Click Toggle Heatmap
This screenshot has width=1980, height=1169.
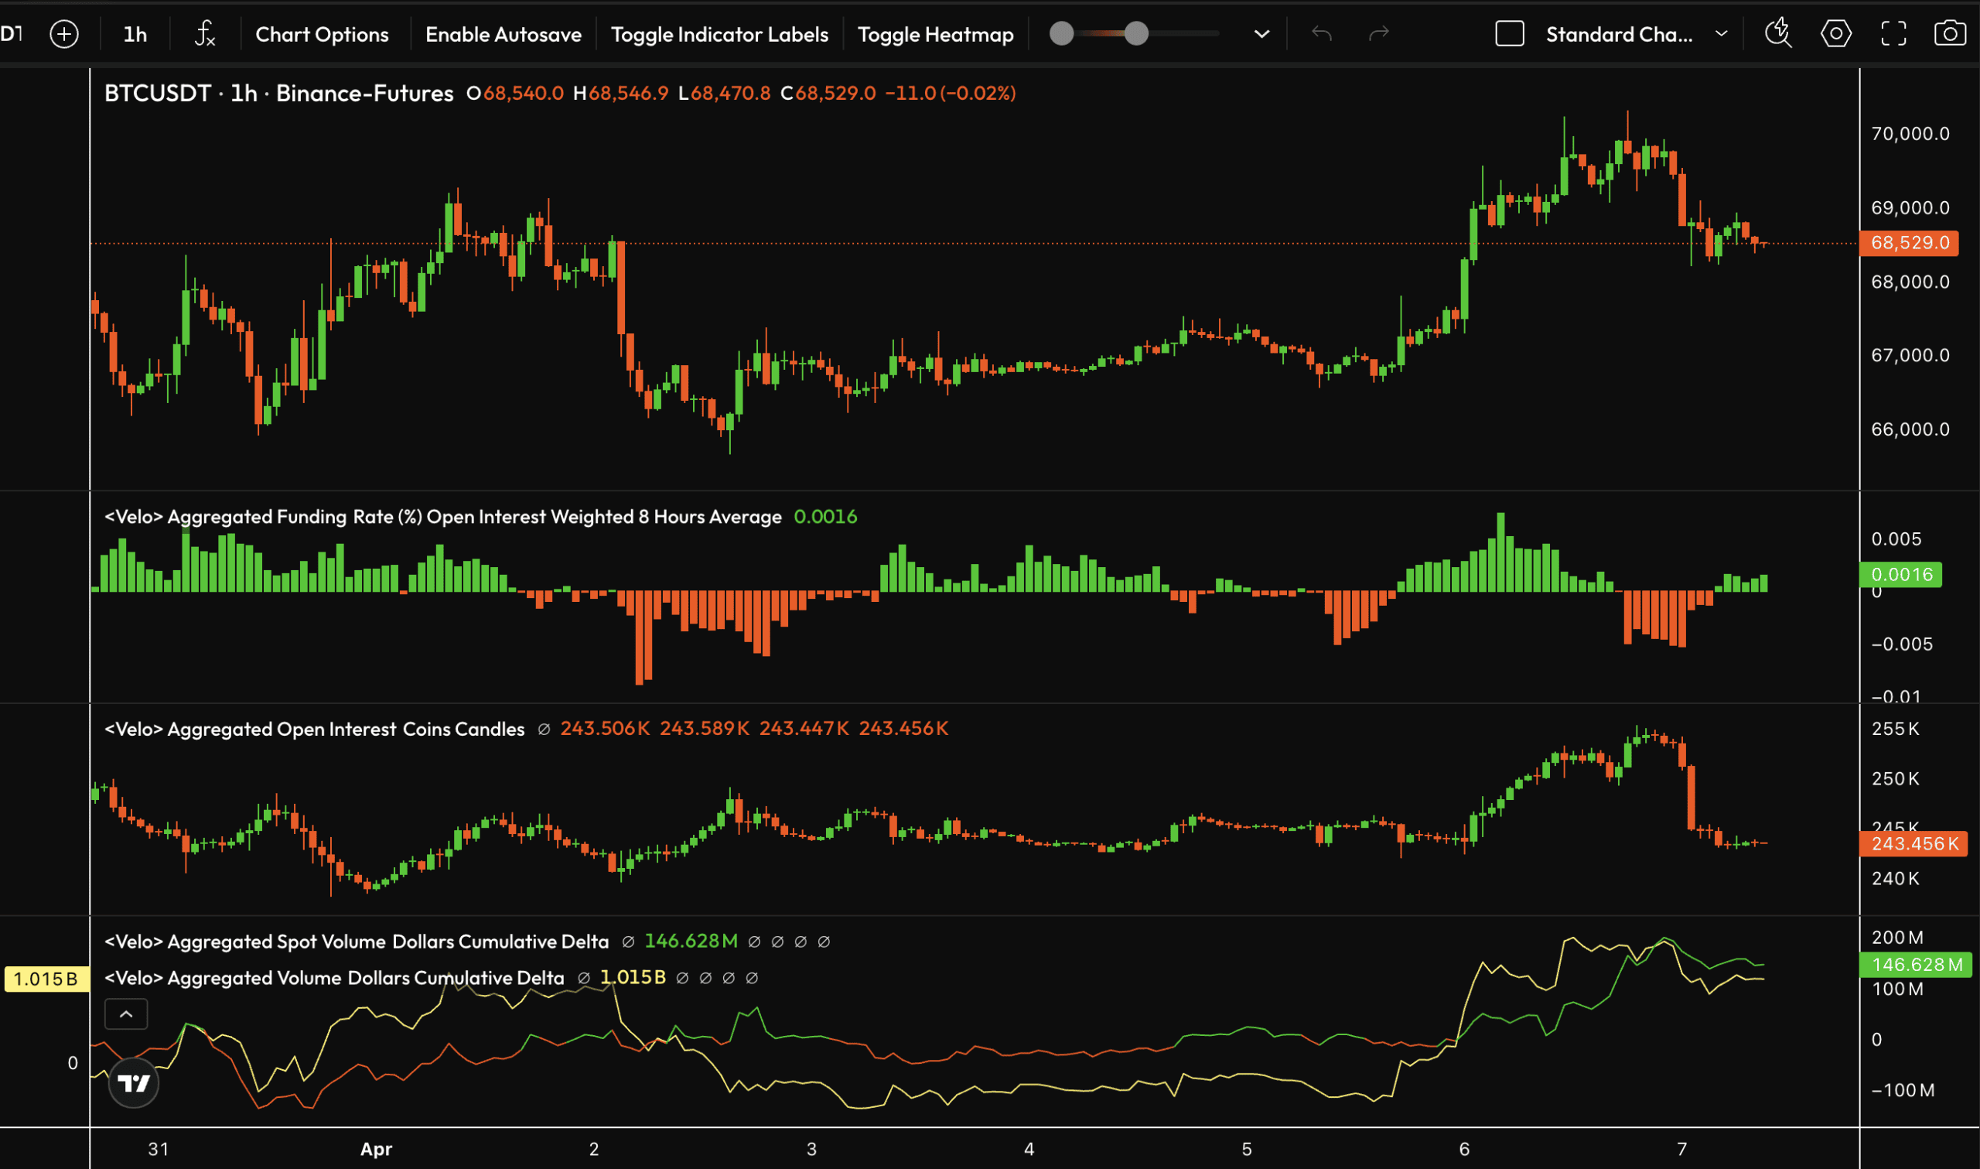(x=935, y=35)
